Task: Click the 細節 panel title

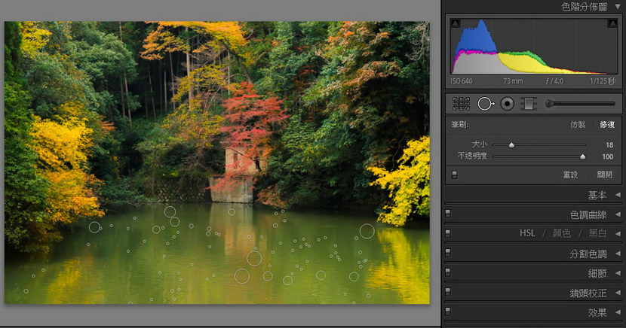Action: [x=597, y=273]
